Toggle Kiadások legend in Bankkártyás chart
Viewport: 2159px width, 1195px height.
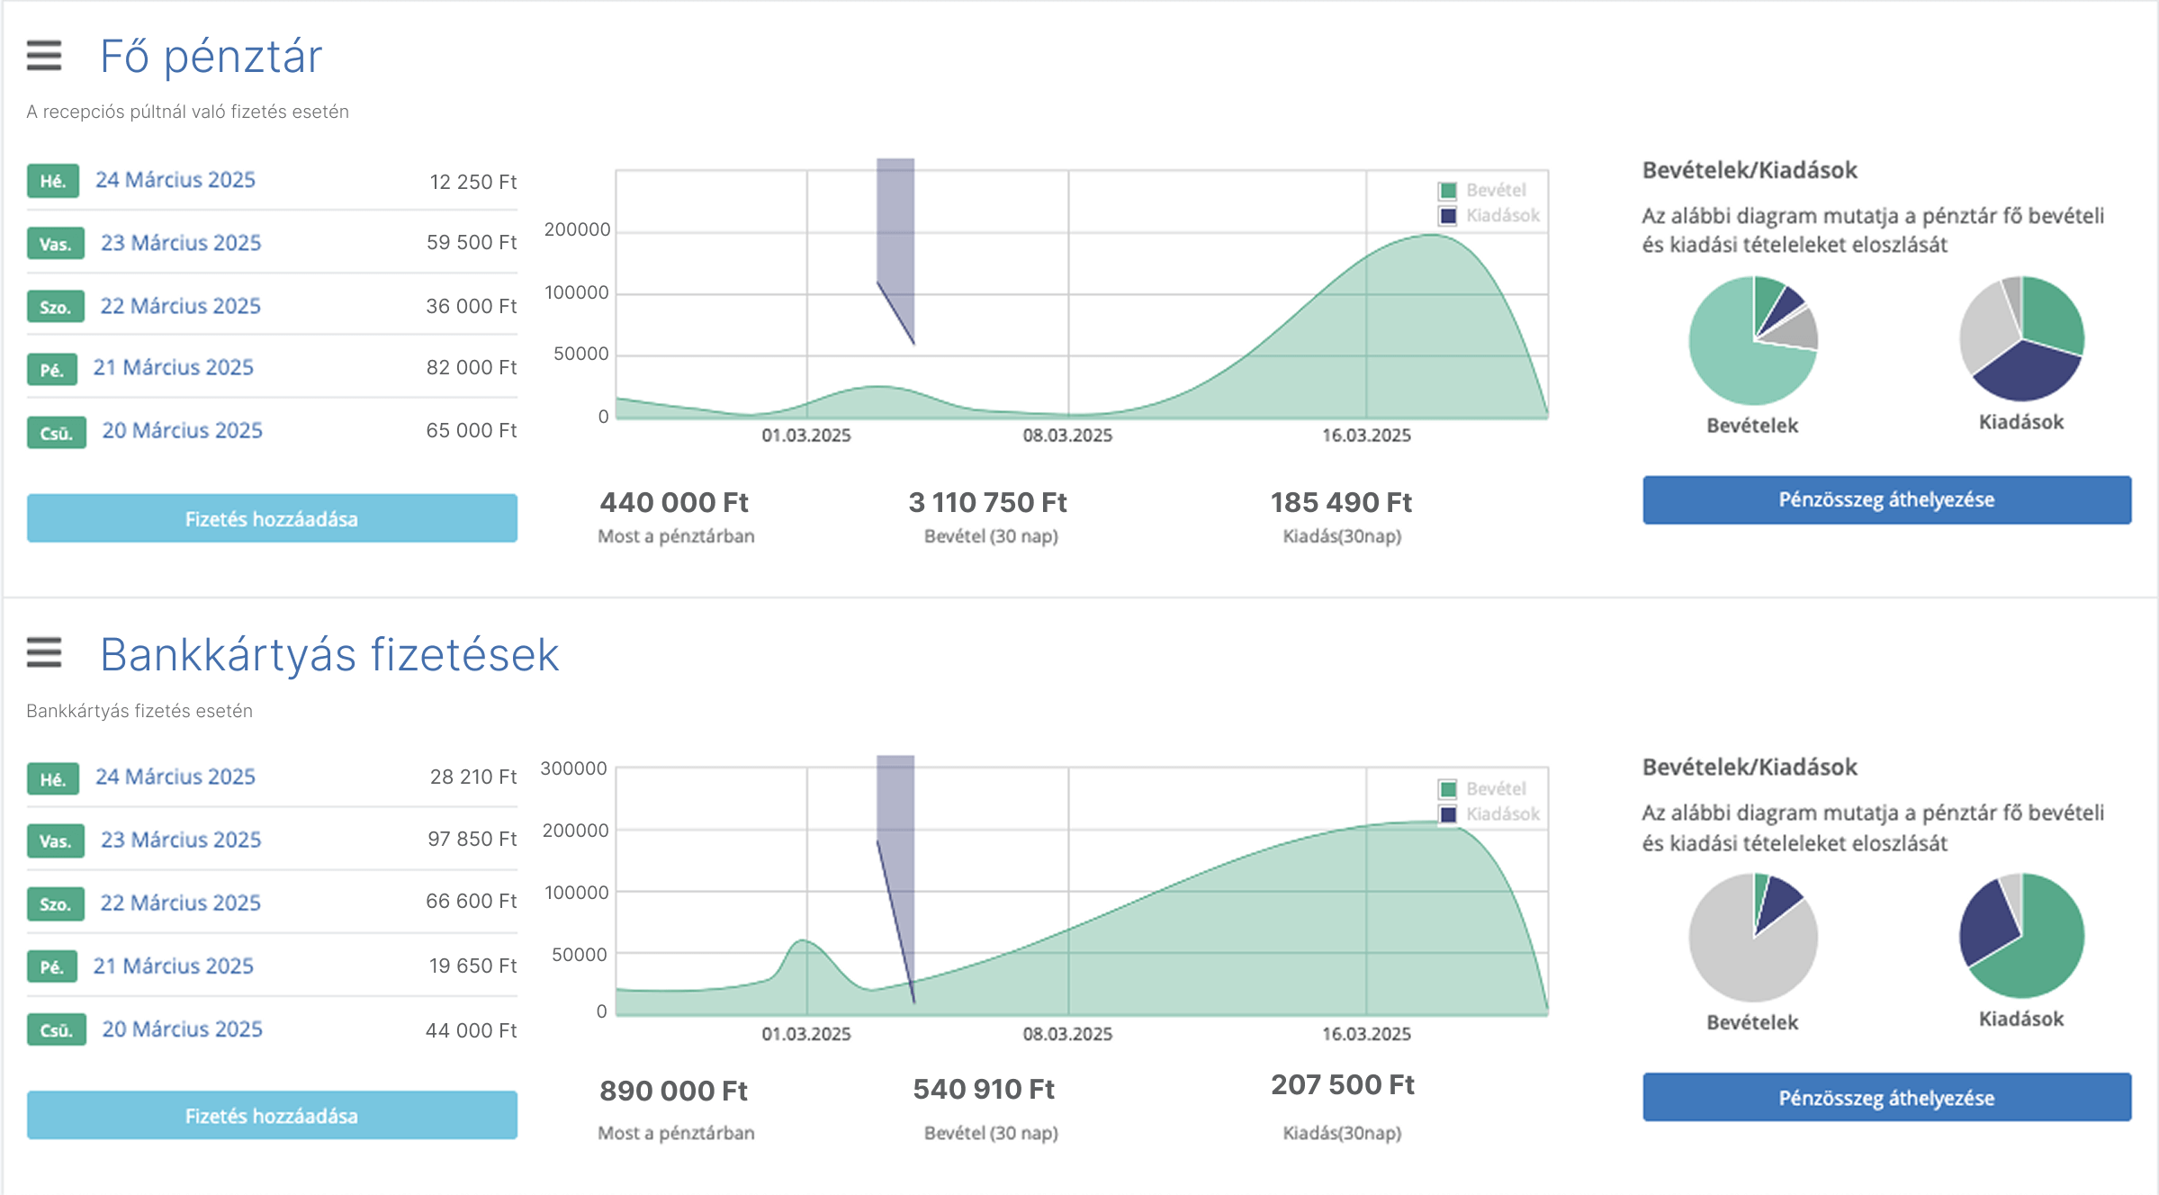1501,814
